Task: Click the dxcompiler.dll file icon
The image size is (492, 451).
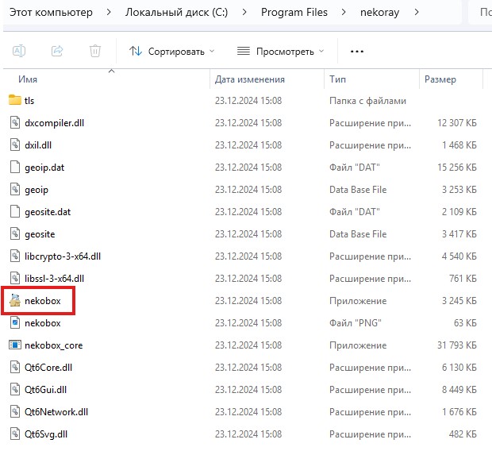Action: [15, 123]
